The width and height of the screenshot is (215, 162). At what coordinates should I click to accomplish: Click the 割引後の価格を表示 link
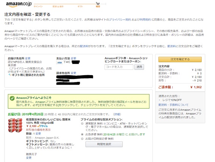[38, 130]
